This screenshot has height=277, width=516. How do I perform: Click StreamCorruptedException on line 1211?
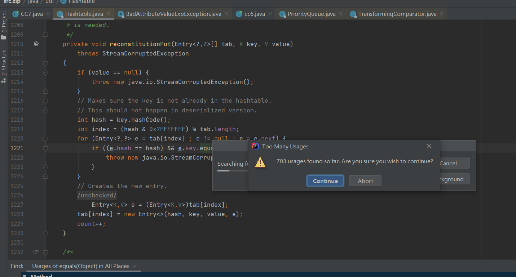[x=146, y=53]
